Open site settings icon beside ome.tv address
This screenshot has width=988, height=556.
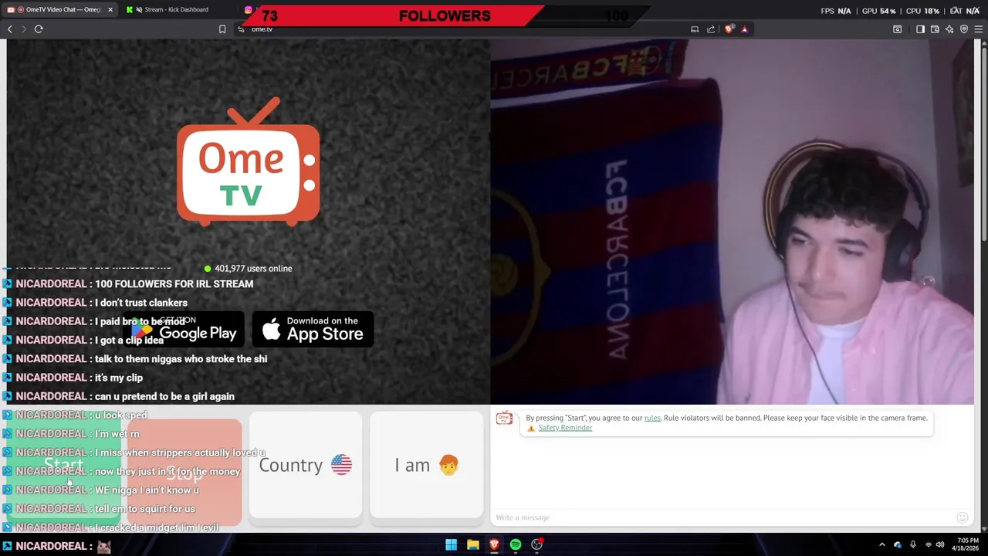[242, 29]
